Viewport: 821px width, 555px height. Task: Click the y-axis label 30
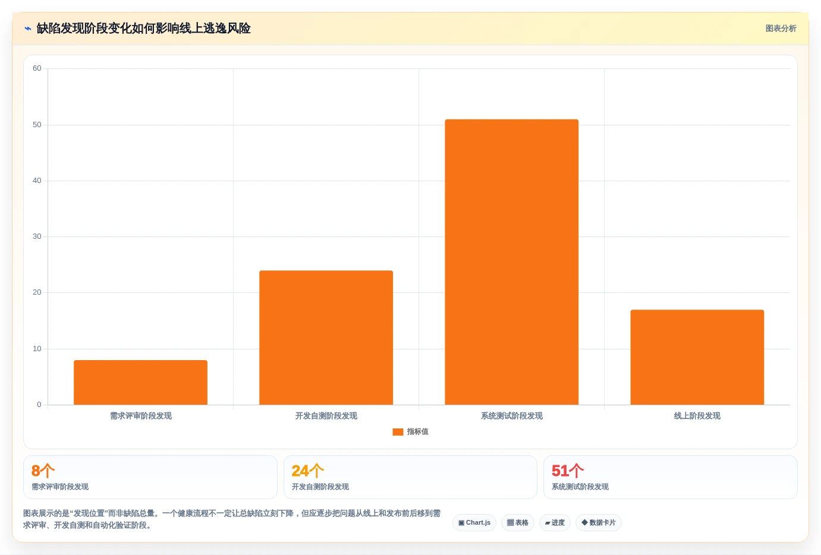(x=37, y=236)
